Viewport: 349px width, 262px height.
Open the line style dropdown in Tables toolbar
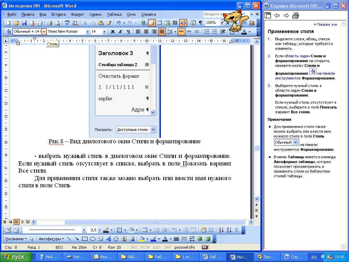[84, 230]
